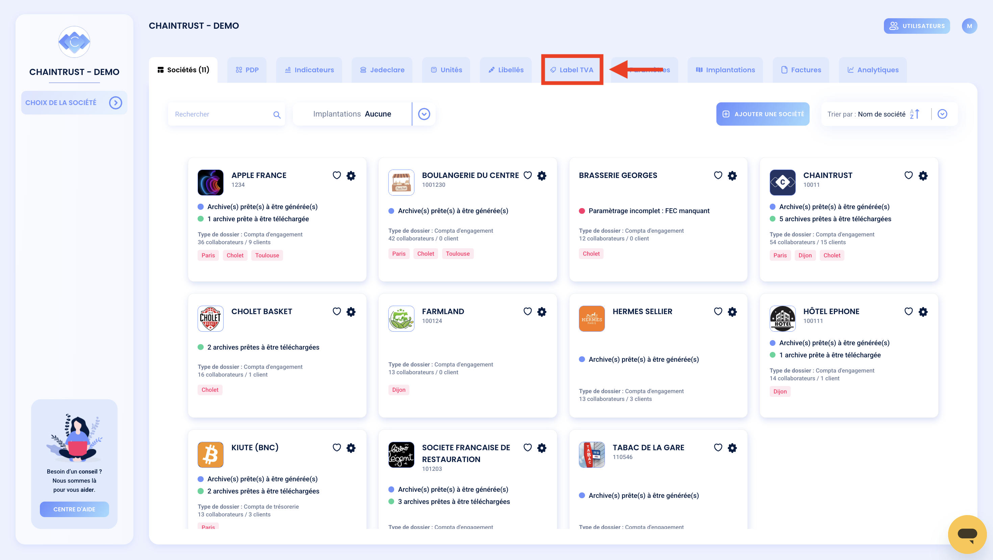Expand the Implantations filter dropdown

click(x=424, y=114)
